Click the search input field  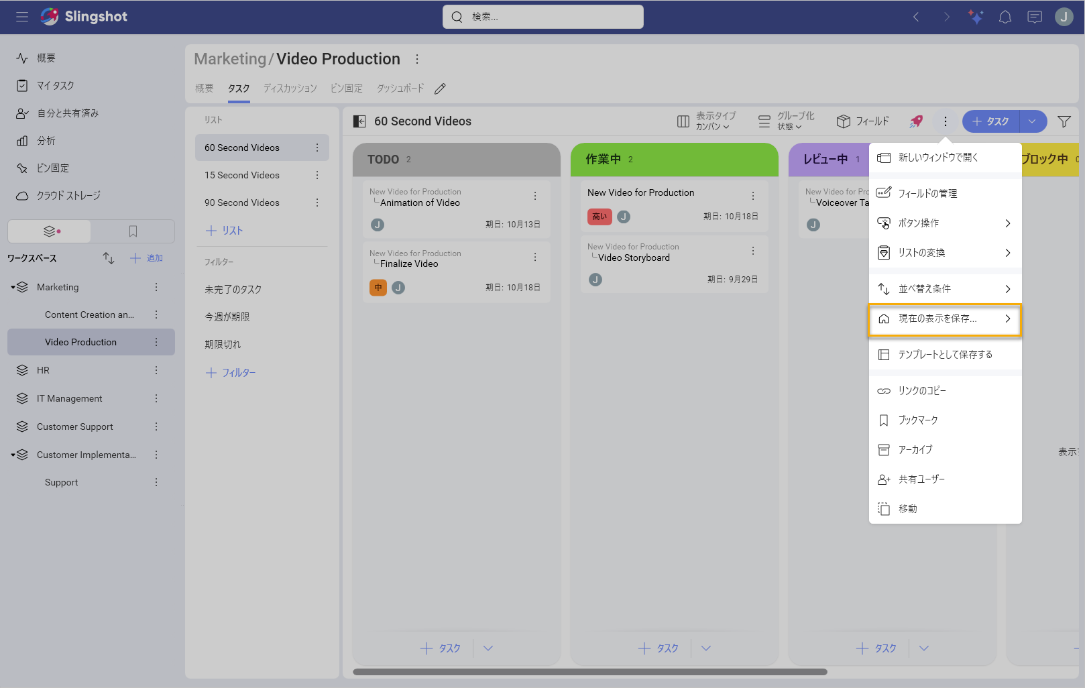tap(543, 17)
